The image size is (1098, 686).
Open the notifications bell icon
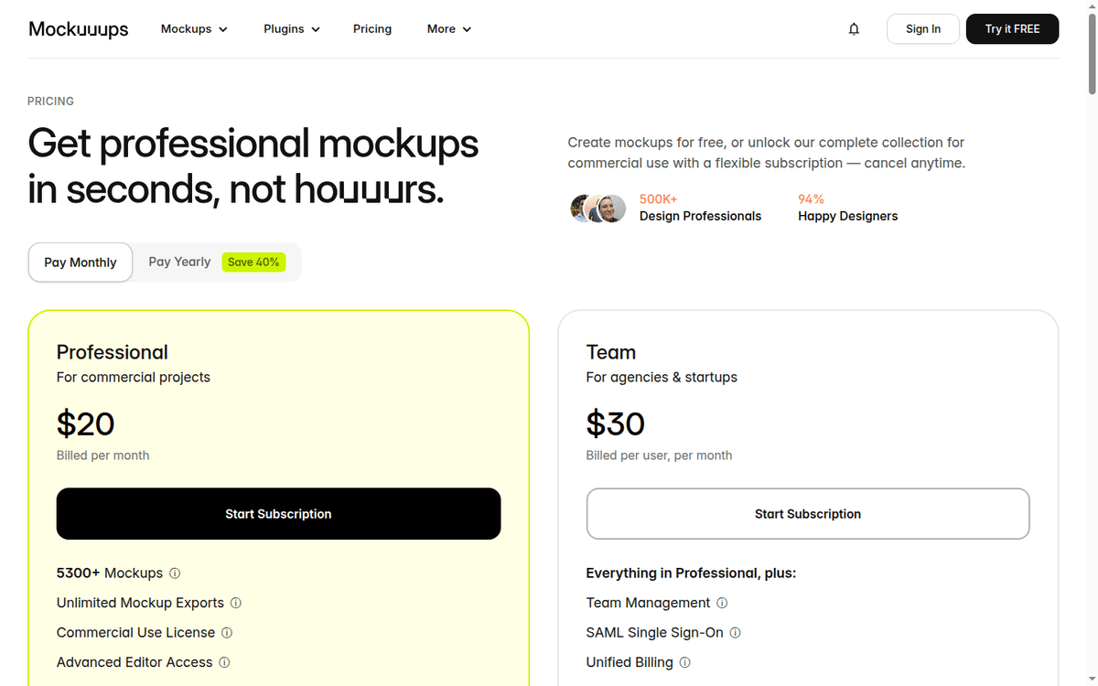click(854, 29)
